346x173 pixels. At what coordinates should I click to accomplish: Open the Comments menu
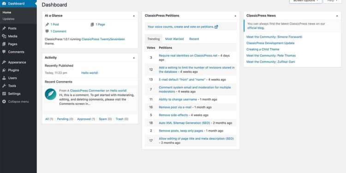16,52
